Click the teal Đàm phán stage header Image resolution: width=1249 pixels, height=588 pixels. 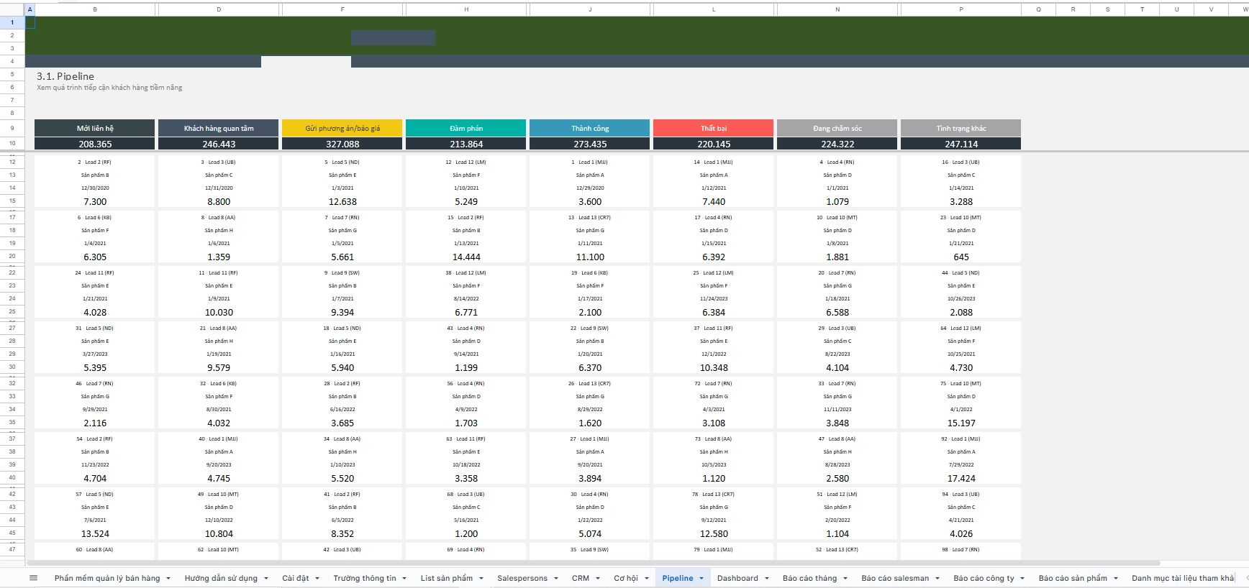466,128
